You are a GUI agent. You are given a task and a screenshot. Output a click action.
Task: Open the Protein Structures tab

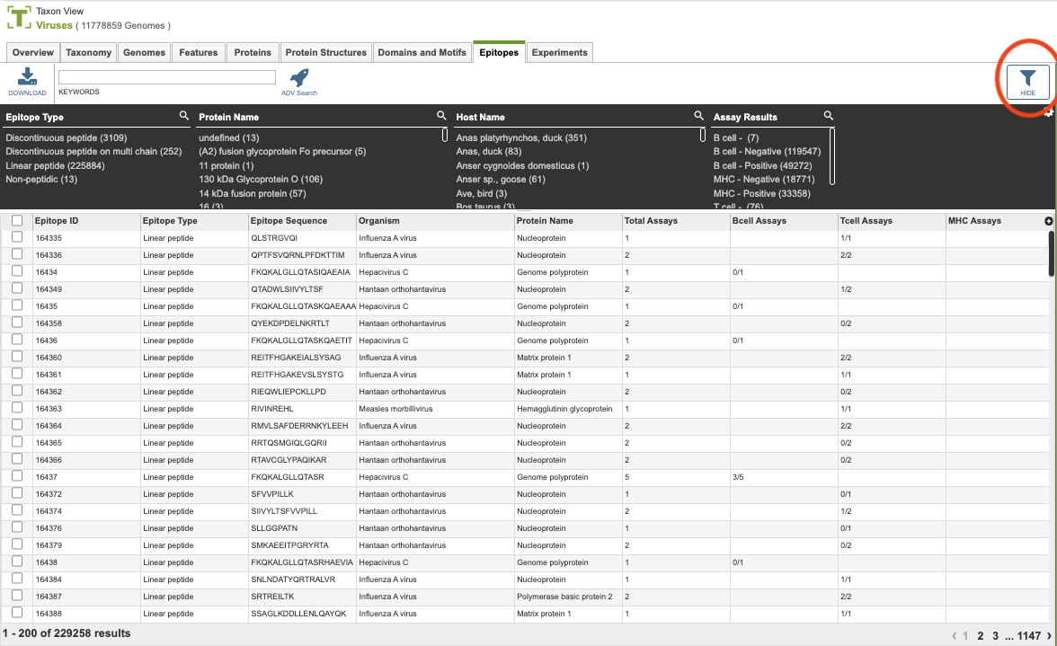click(x=325, y=52)
